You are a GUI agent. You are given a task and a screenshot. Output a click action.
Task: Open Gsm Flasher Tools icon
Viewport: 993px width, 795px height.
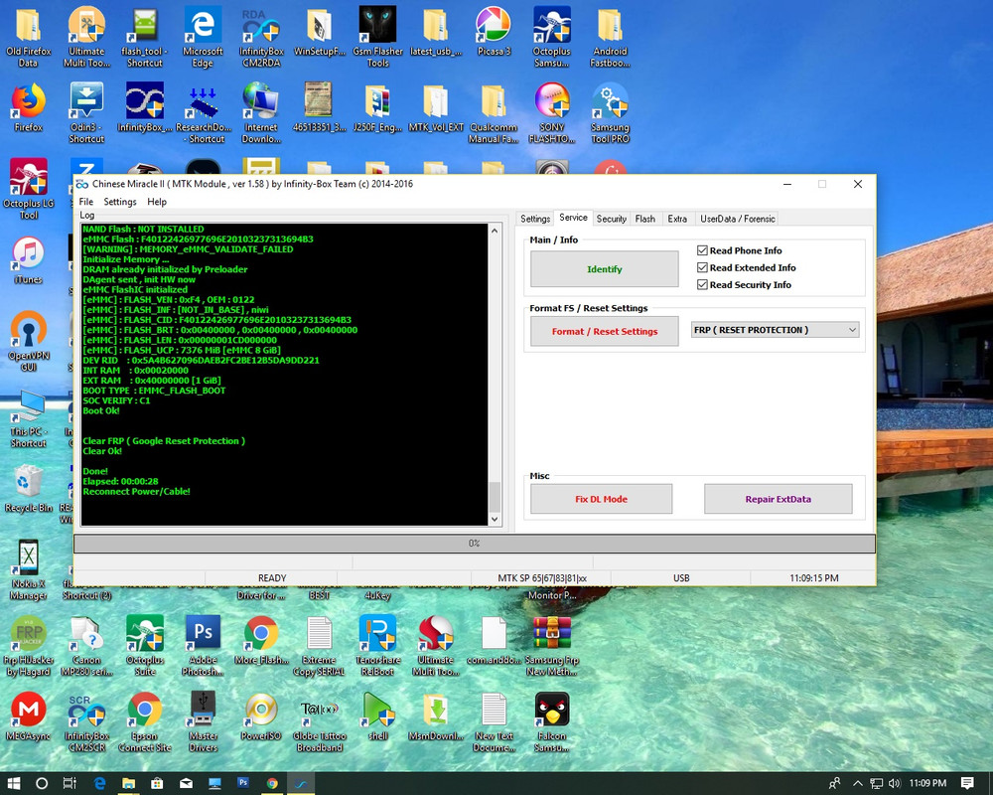[x=377, y=37]
